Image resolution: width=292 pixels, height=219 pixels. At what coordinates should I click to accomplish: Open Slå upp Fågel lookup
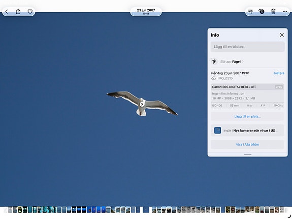point(232,61)
